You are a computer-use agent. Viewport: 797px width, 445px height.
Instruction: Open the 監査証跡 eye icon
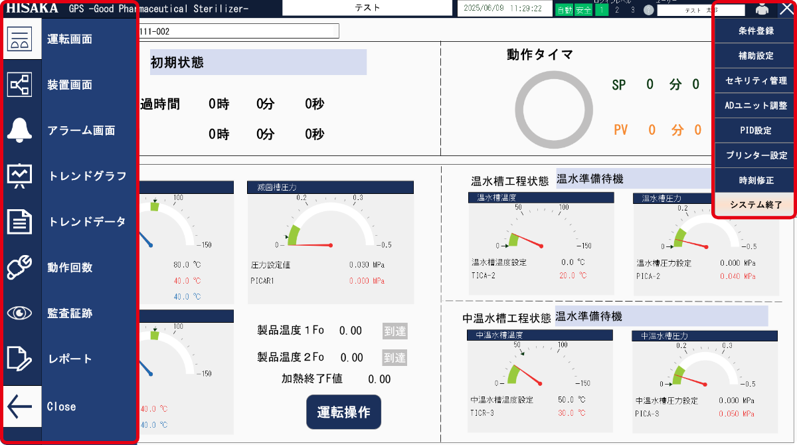(x=21, y=313)
